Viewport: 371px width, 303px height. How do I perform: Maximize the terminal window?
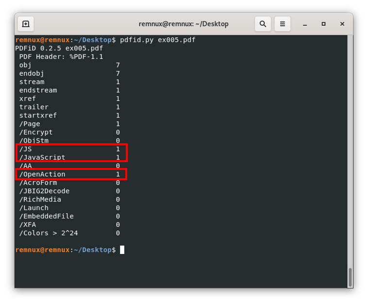[x=323, y=24]
